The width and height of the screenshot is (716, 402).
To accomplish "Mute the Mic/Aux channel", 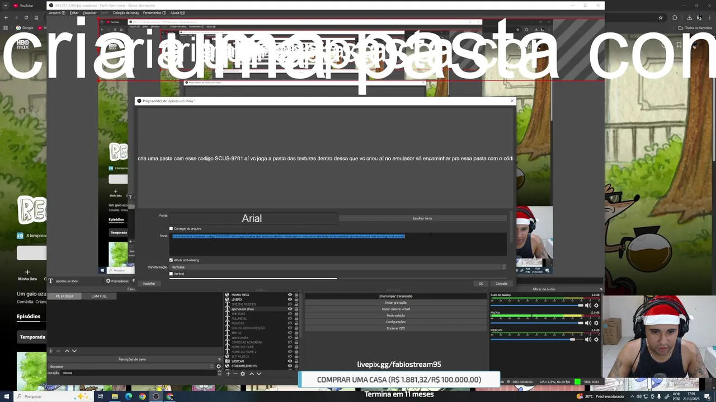I will tap(588, 323).
